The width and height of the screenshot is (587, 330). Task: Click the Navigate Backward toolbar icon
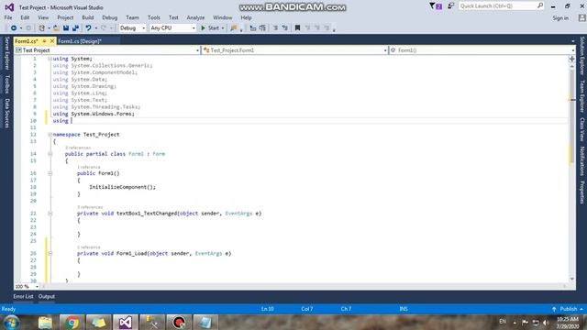[14, 28]
